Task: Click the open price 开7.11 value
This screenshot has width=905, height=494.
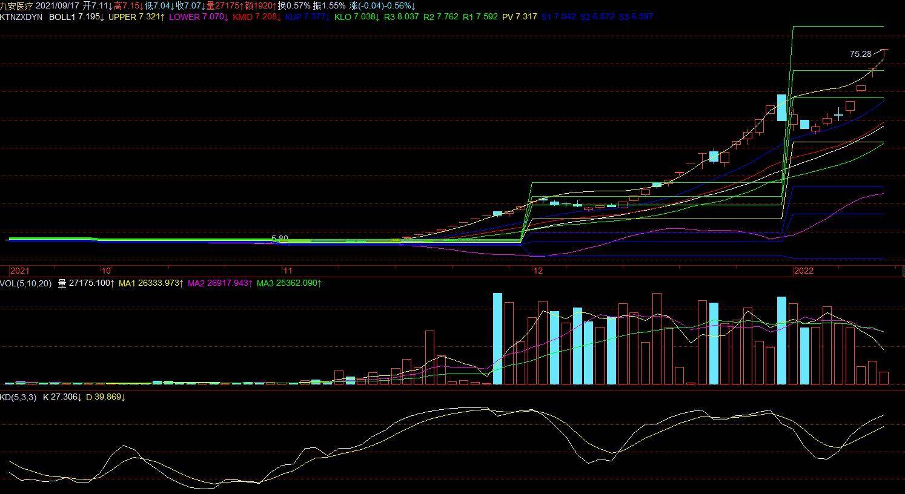Action: pyautogui.click(x=98, y=5)
